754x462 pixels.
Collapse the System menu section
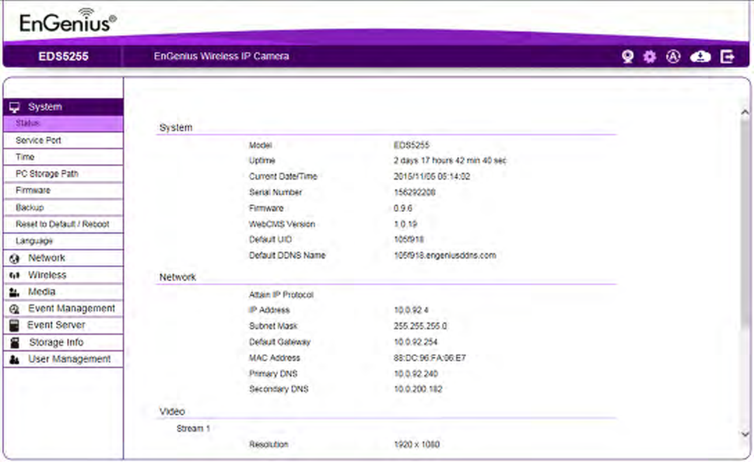point(63,107)
